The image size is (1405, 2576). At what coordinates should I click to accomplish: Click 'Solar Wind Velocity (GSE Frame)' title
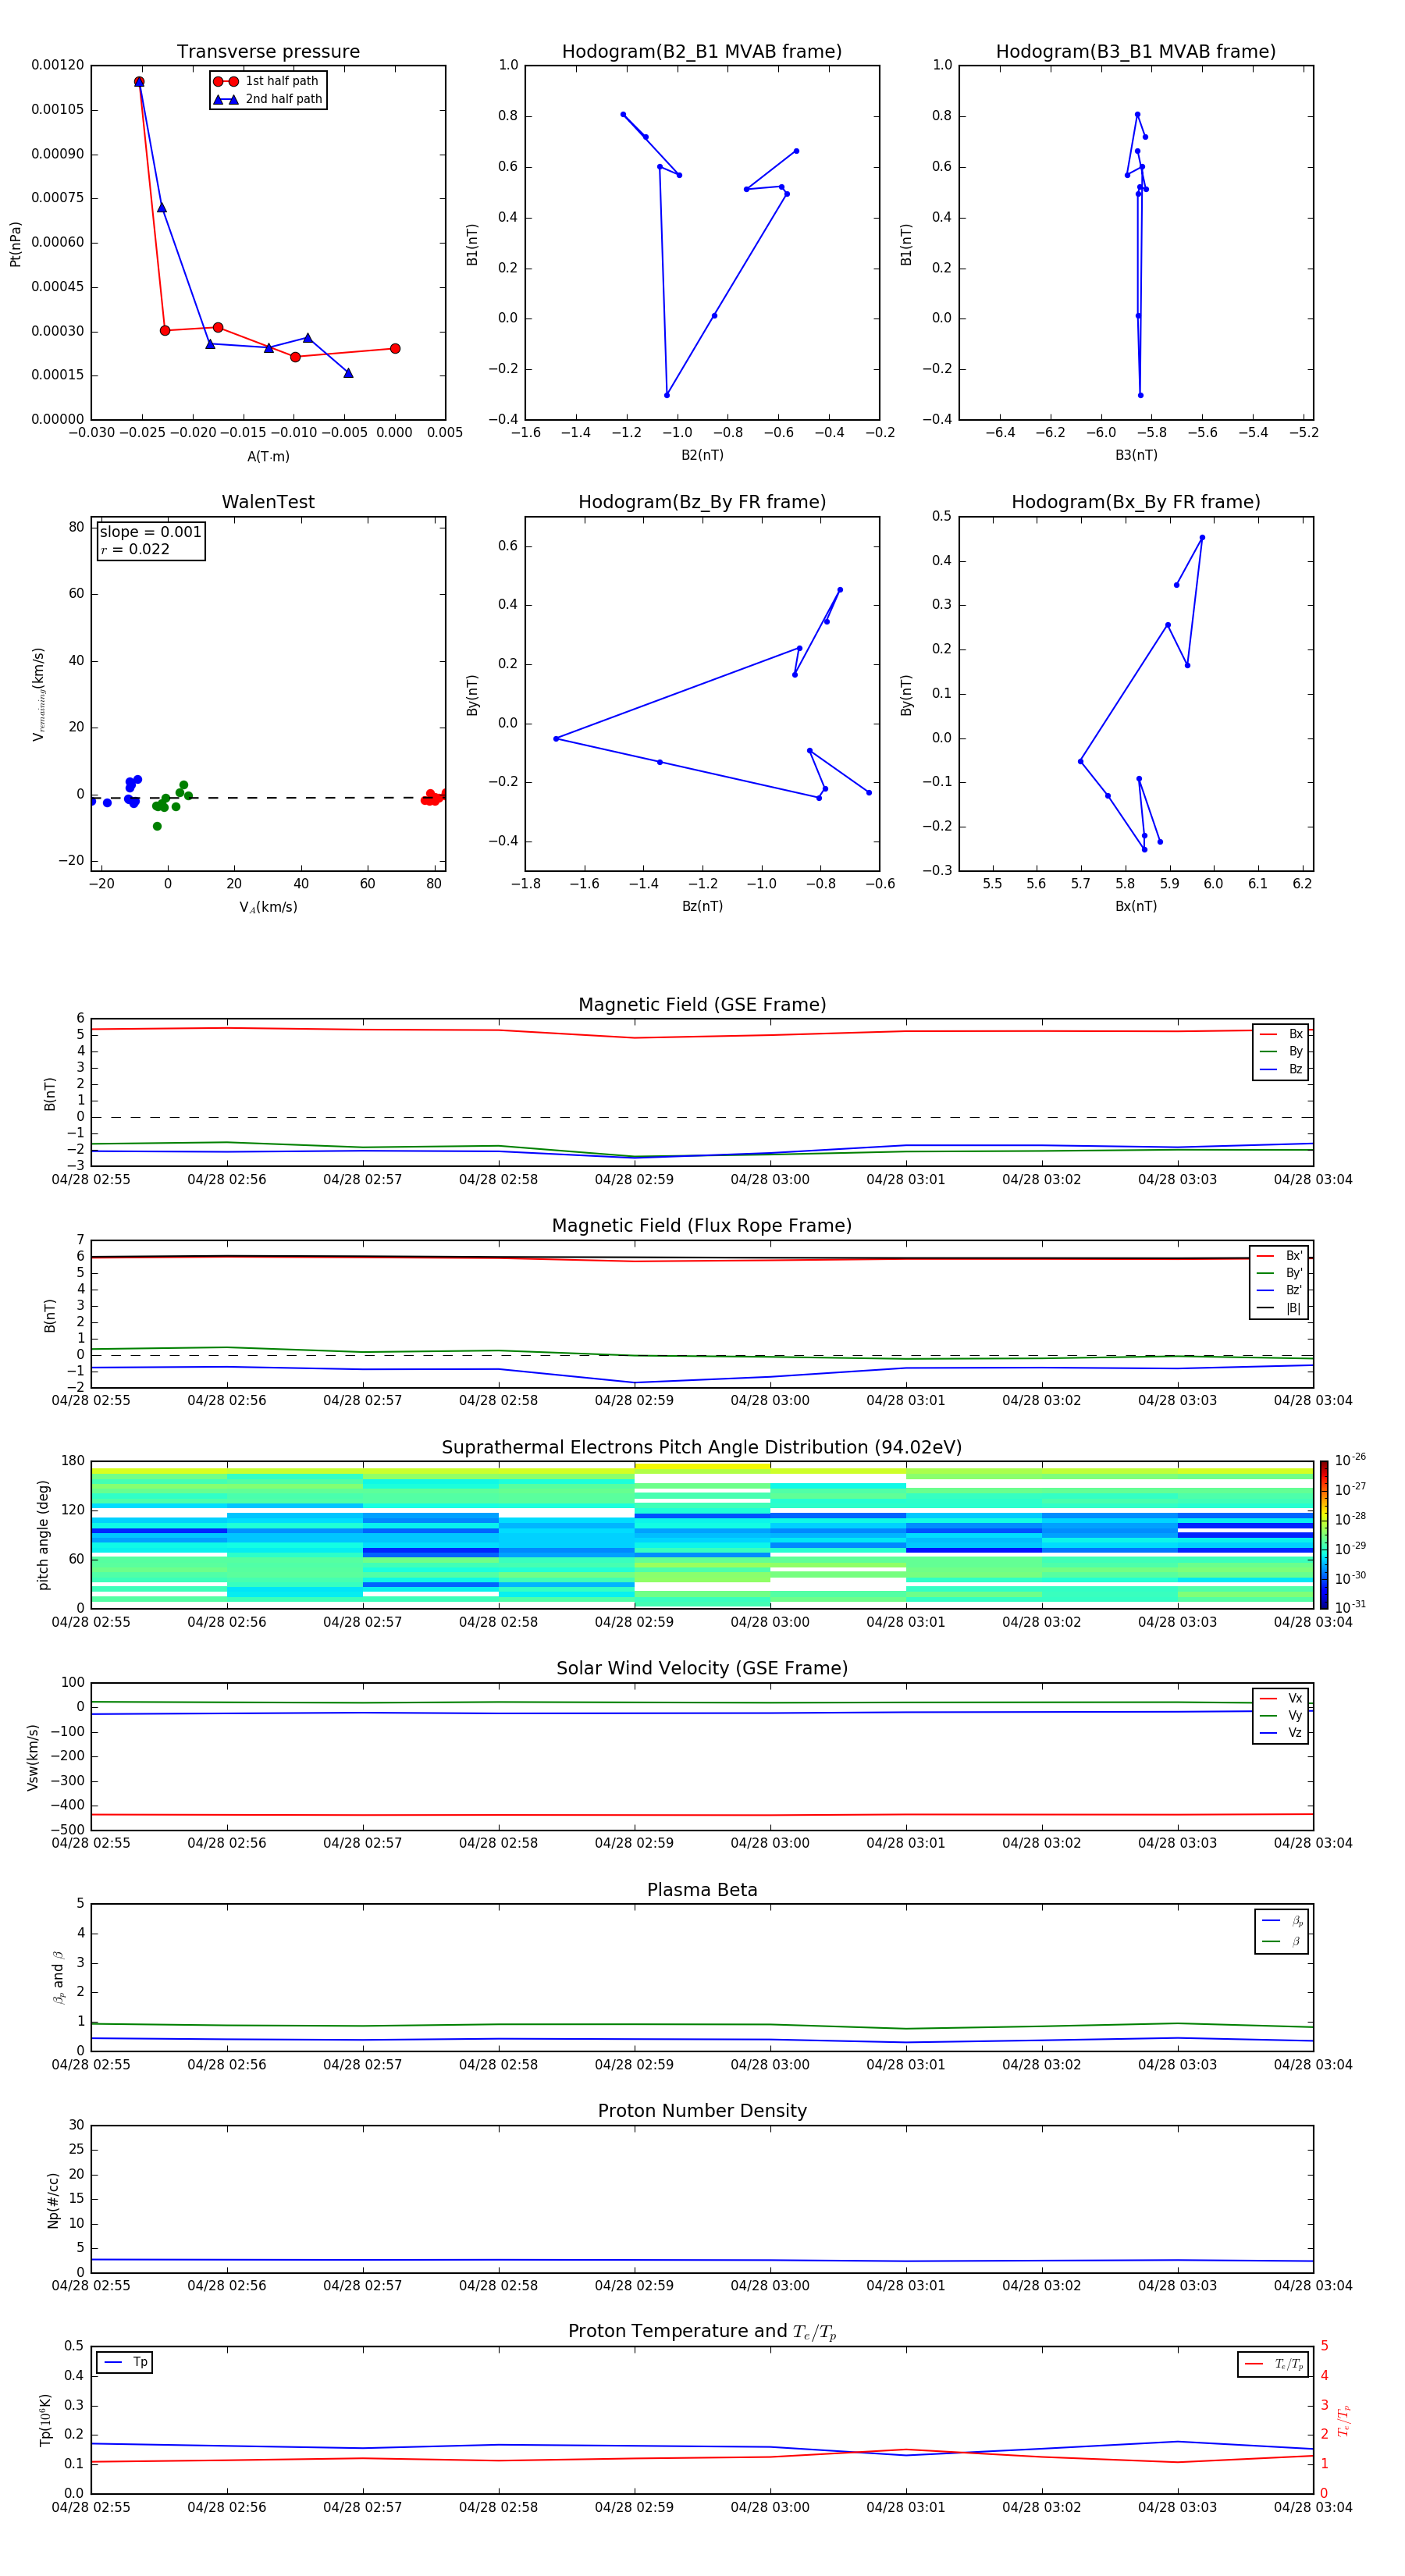pyautogui.click(x=702, y=1669)
